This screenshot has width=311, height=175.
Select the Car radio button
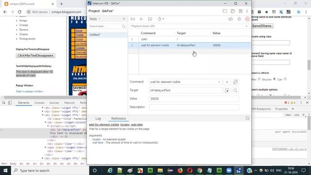pos(285,79)
